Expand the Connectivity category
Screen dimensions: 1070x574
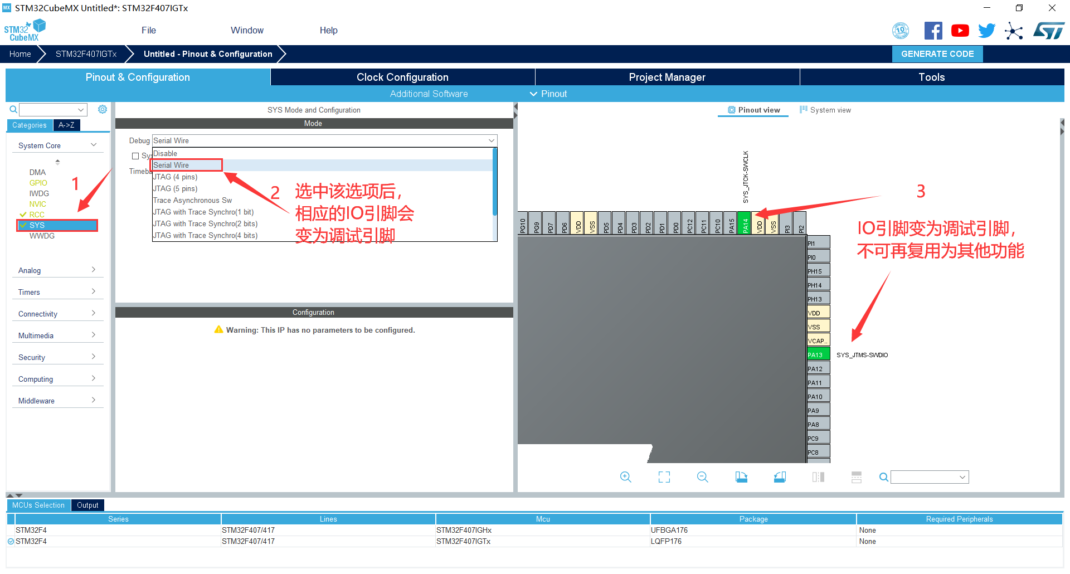click(x=57, y=314)
